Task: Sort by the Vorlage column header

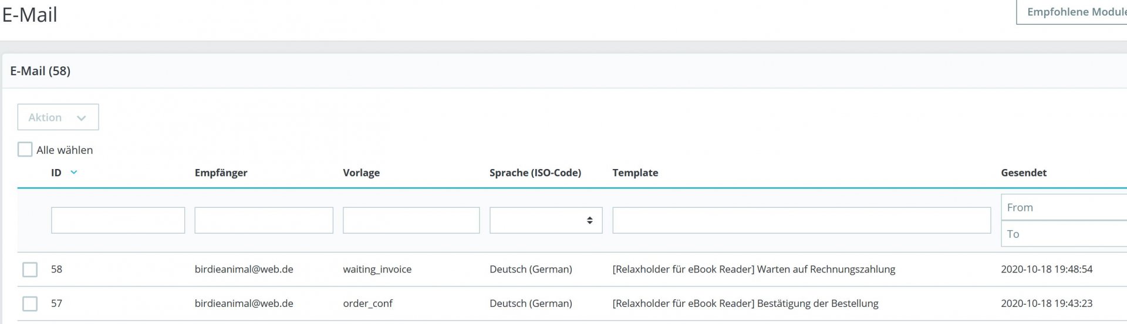Action: [x=361, y=173]
